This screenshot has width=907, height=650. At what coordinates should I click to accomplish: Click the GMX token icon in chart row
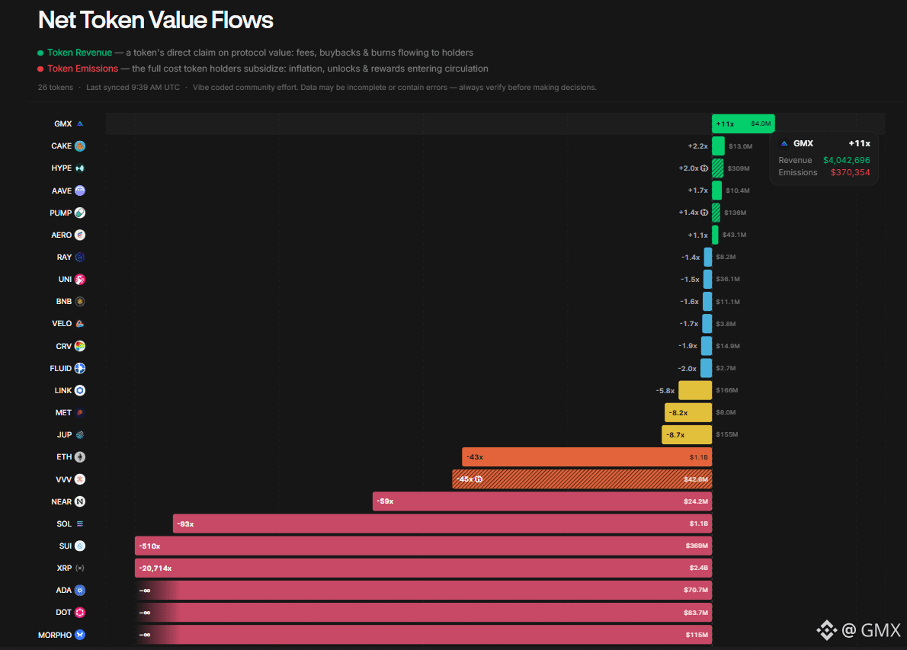click(x=80, y=123)
